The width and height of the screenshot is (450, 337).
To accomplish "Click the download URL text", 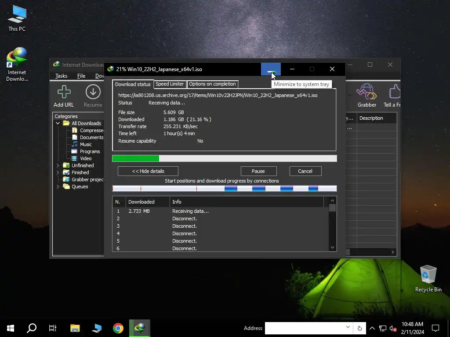I will tap(218, 95).
